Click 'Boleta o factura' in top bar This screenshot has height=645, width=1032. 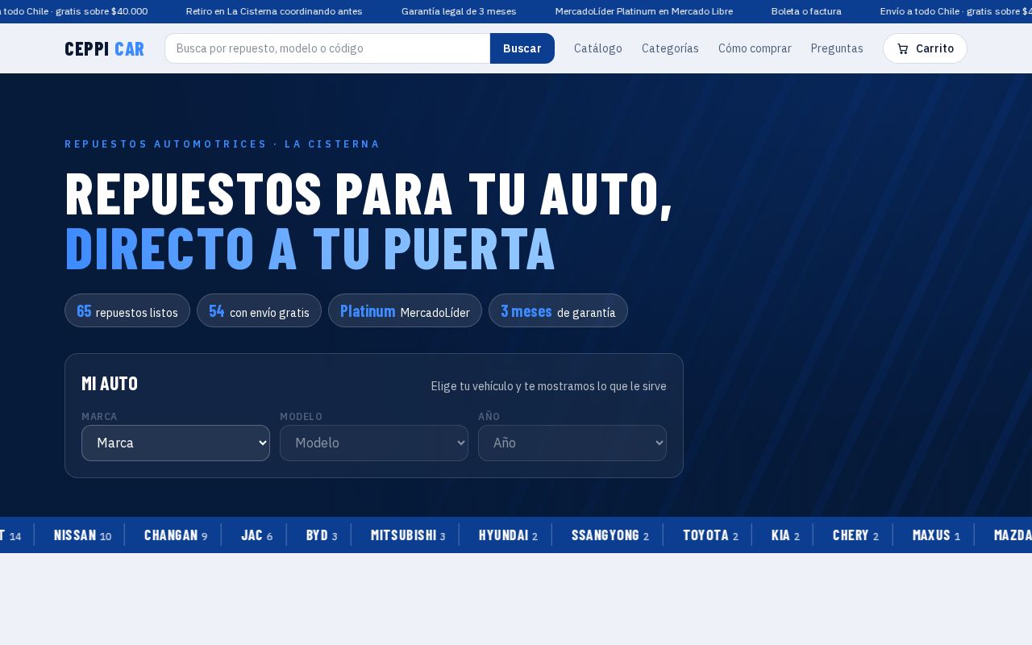coord(806,11)
